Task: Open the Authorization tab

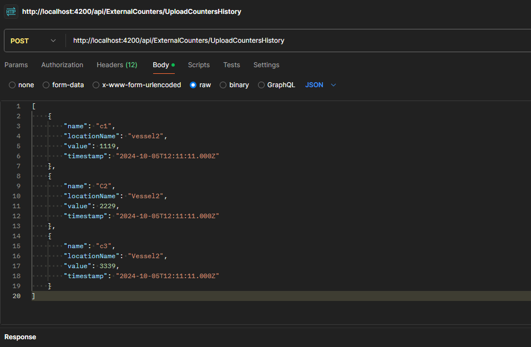Action: pyautogui.click(x=62, y=65)
